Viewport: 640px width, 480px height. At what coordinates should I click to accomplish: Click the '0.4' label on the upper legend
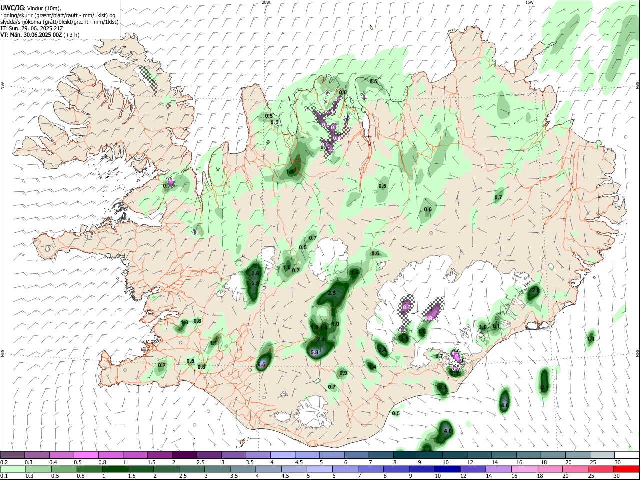(53, 462)
